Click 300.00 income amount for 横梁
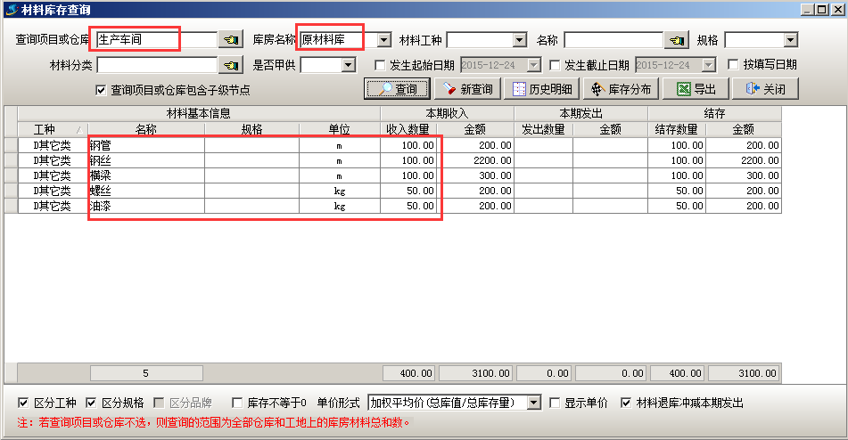 475,175
